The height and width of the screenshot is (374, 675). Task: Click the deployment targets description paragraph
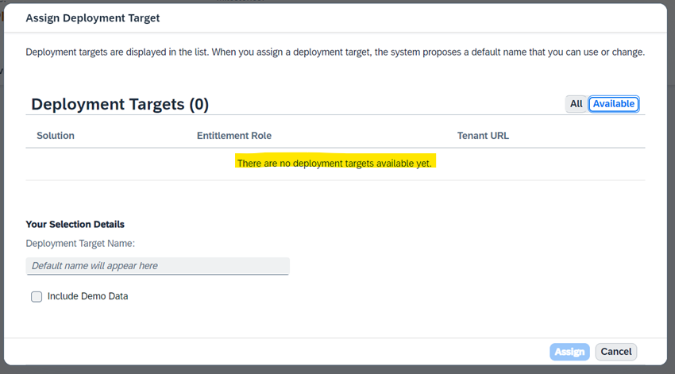tap(335, 52)
